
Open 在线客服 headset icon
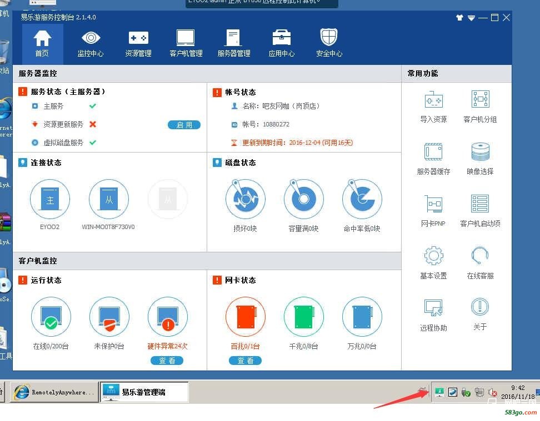(480, 256)
